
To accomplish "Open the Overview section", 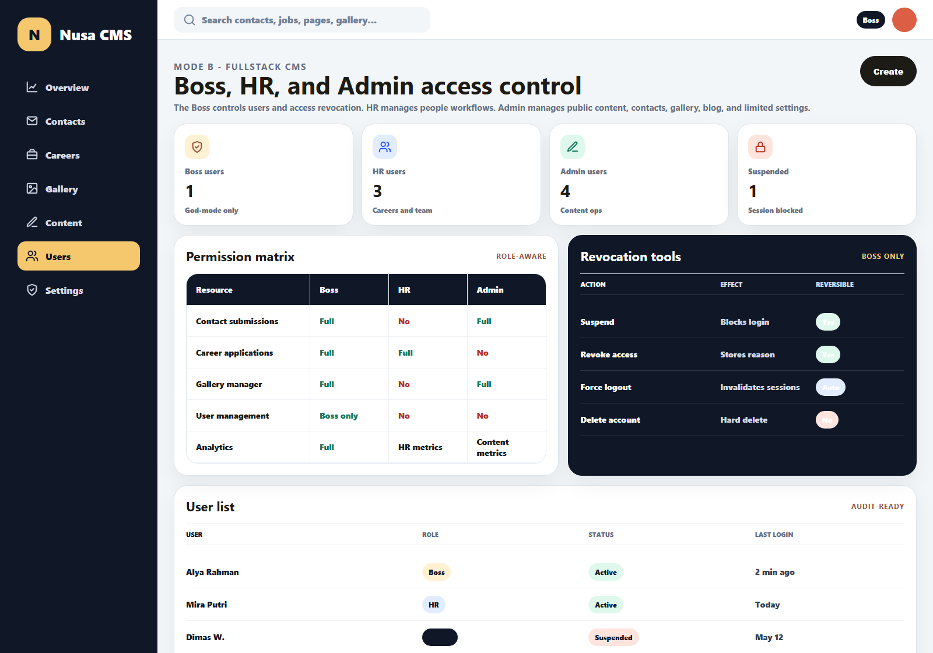I will (79, 87).
